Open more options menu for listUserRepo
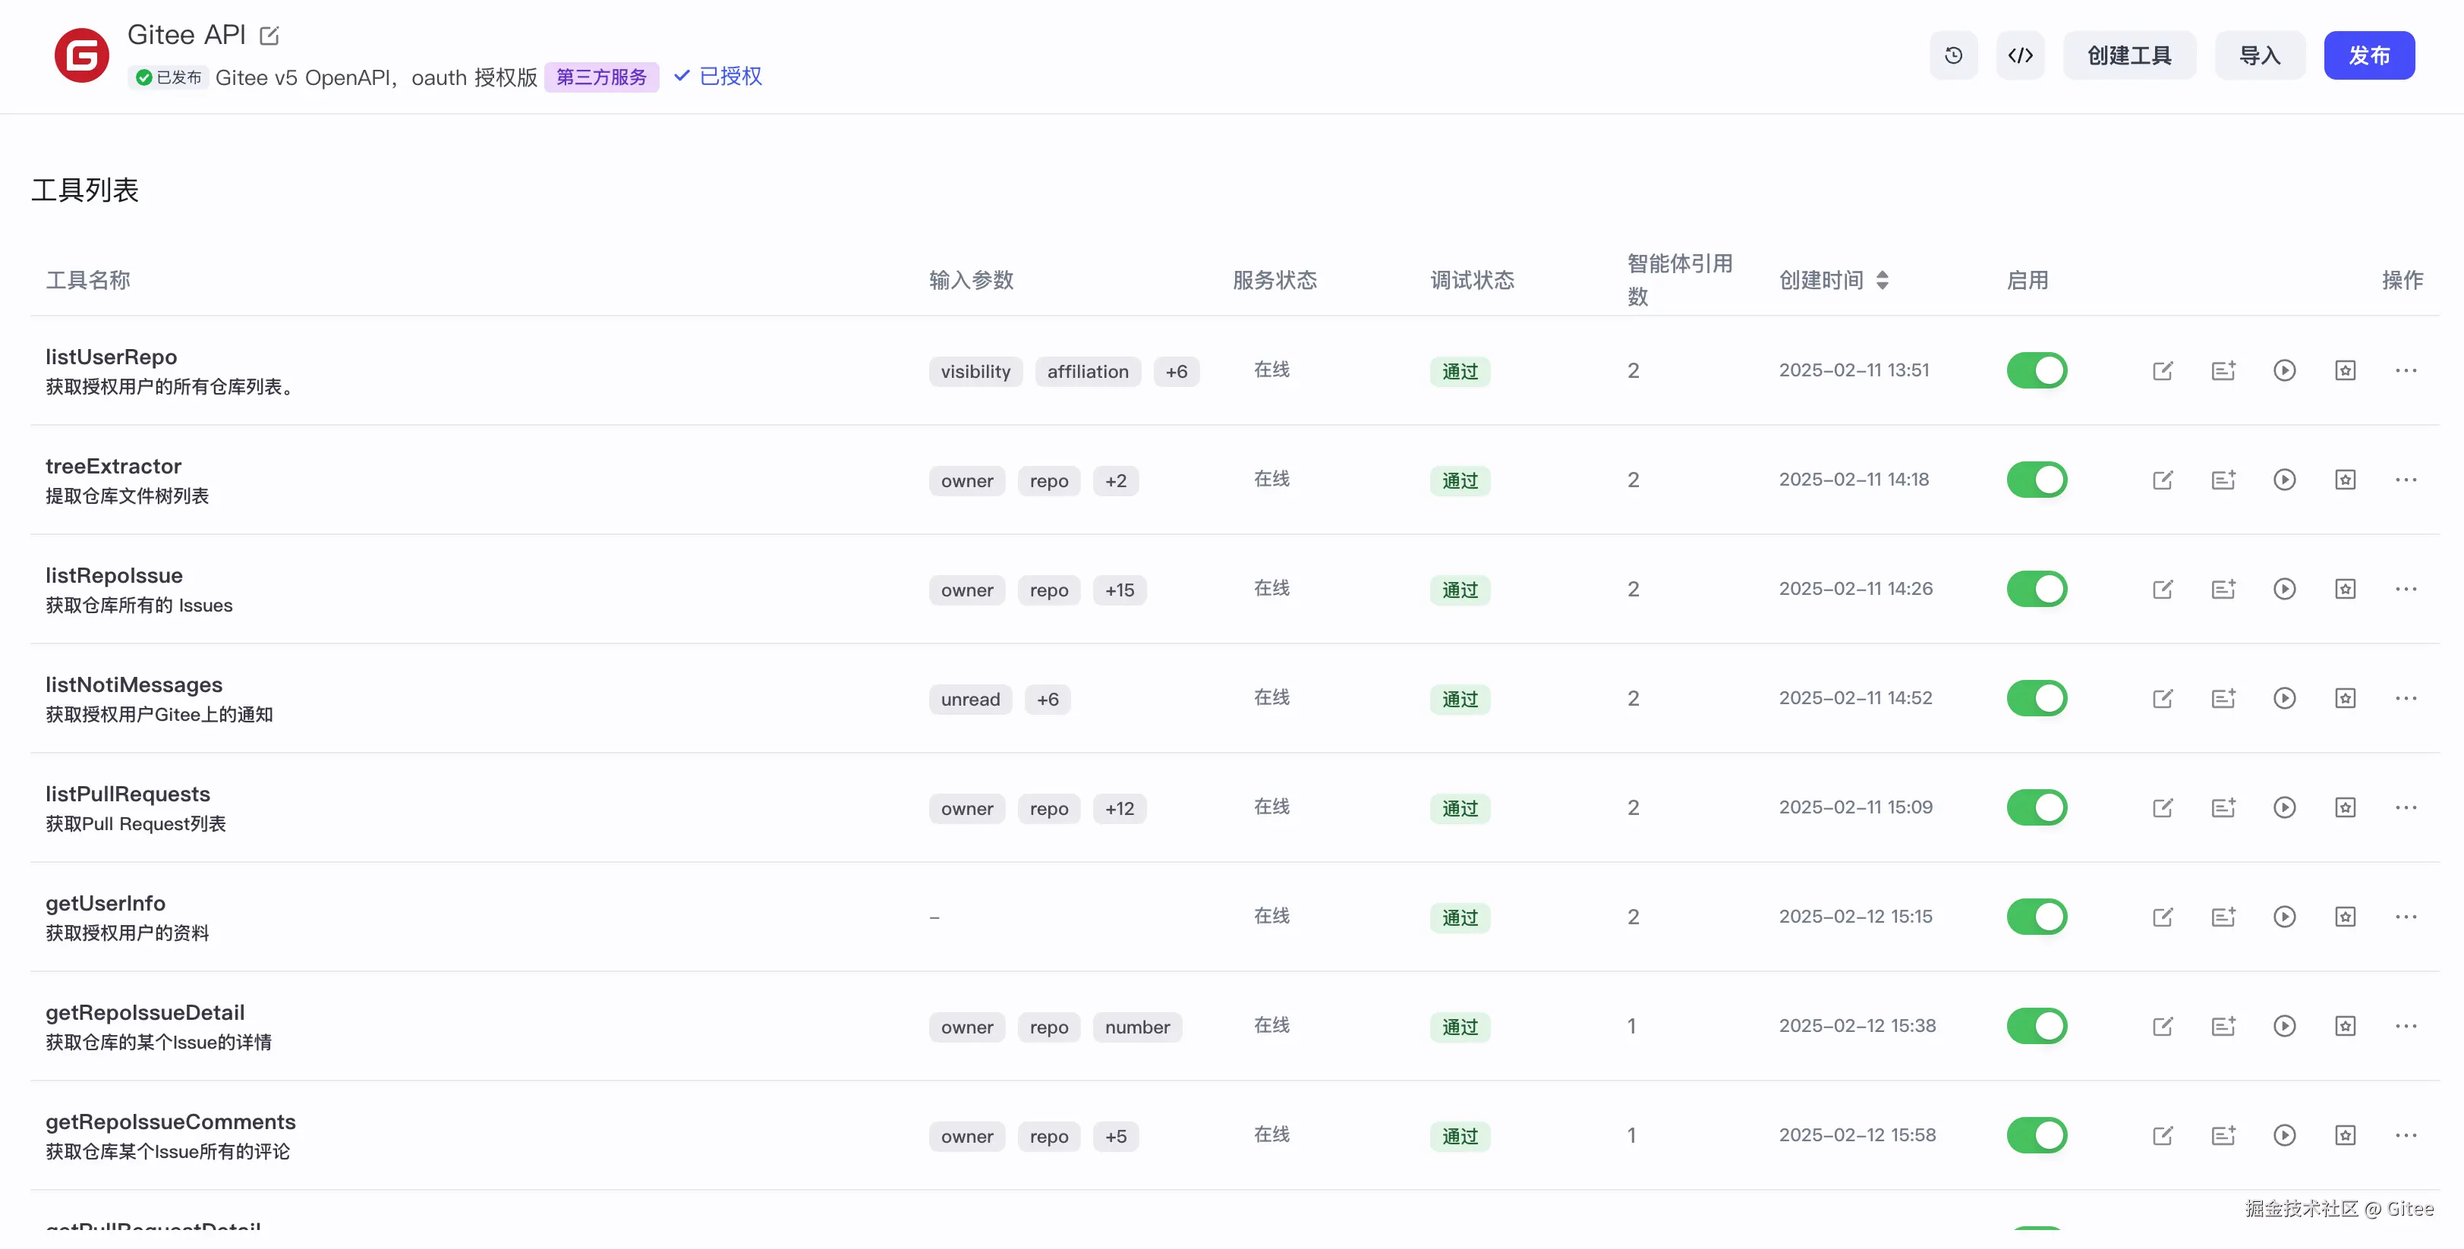Image resolution: width=2464 pixels, height=1249 pixels. (x=2405, y=370)
